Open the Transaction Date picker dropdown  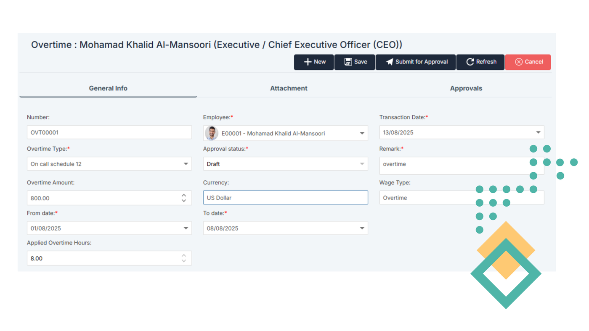click(538, 132)
